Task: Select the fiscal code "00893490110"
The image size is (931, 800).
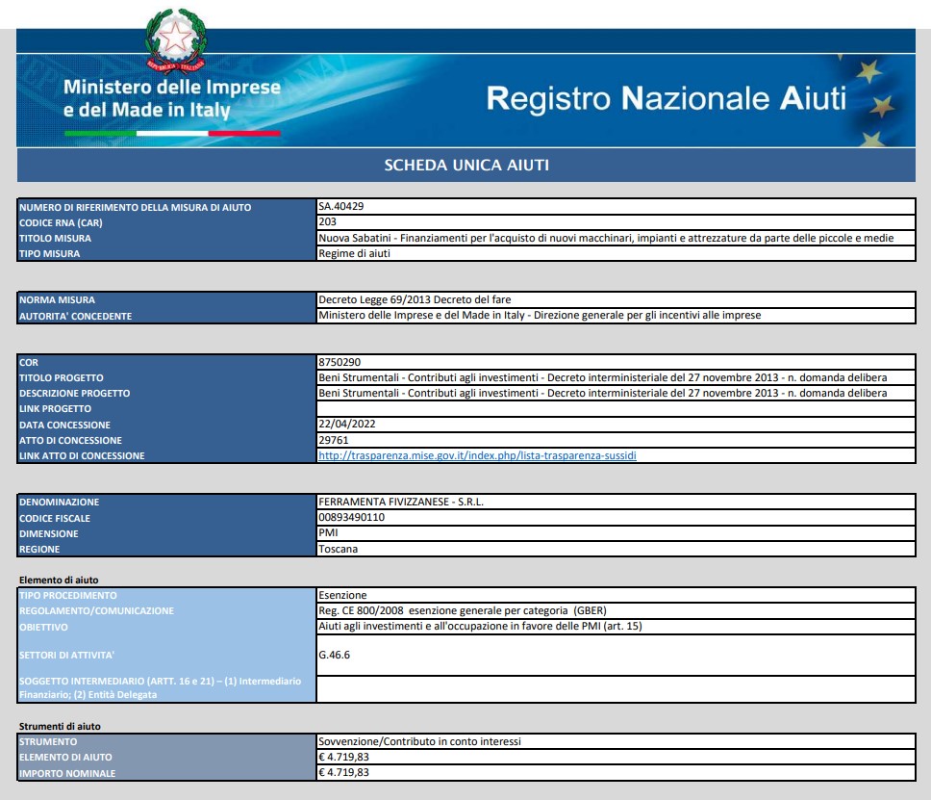Action: (x=351, y=517)
